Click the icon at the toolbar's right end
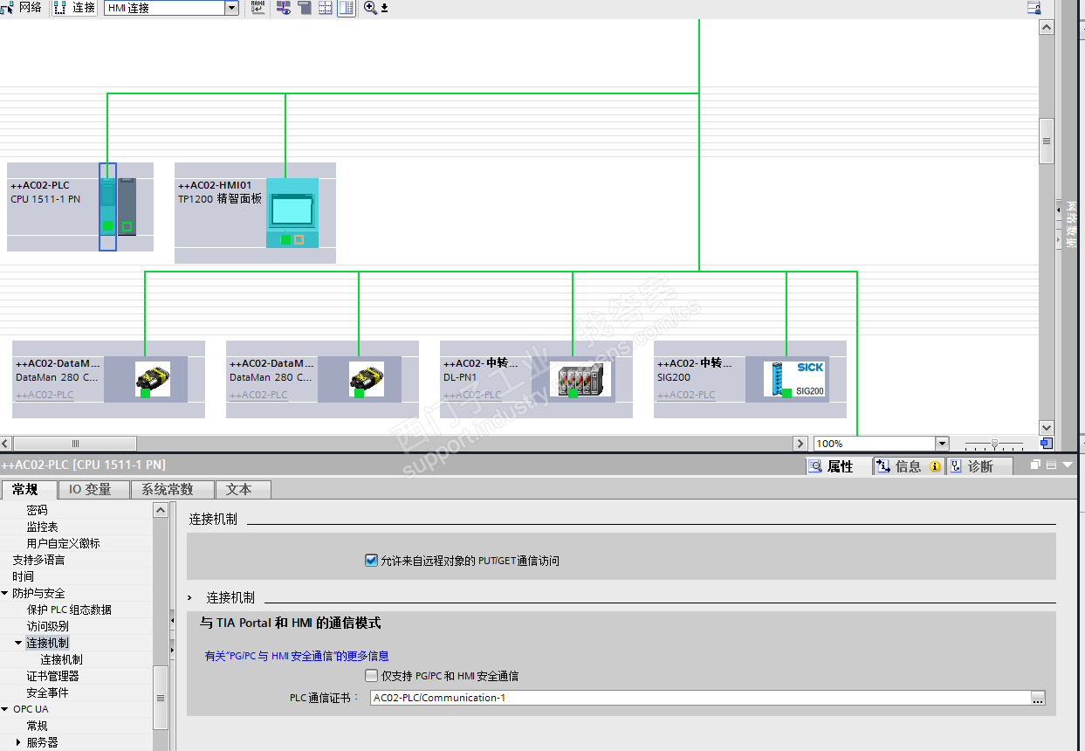This screenshot has height=751, width=1085. [x=1034, y=8]
